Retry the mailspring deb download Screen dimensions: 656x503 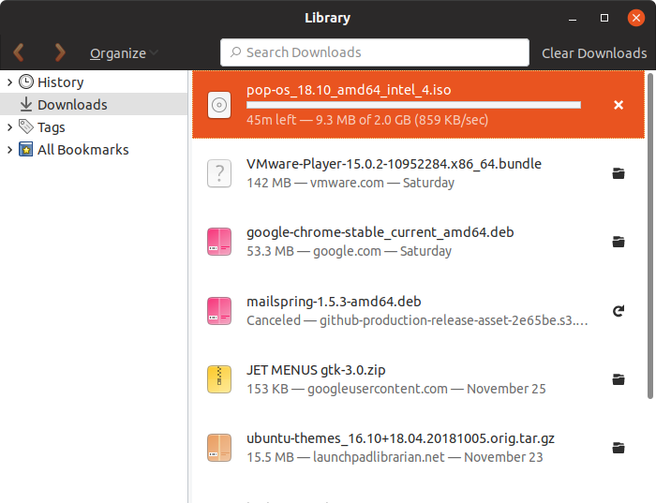619,311
